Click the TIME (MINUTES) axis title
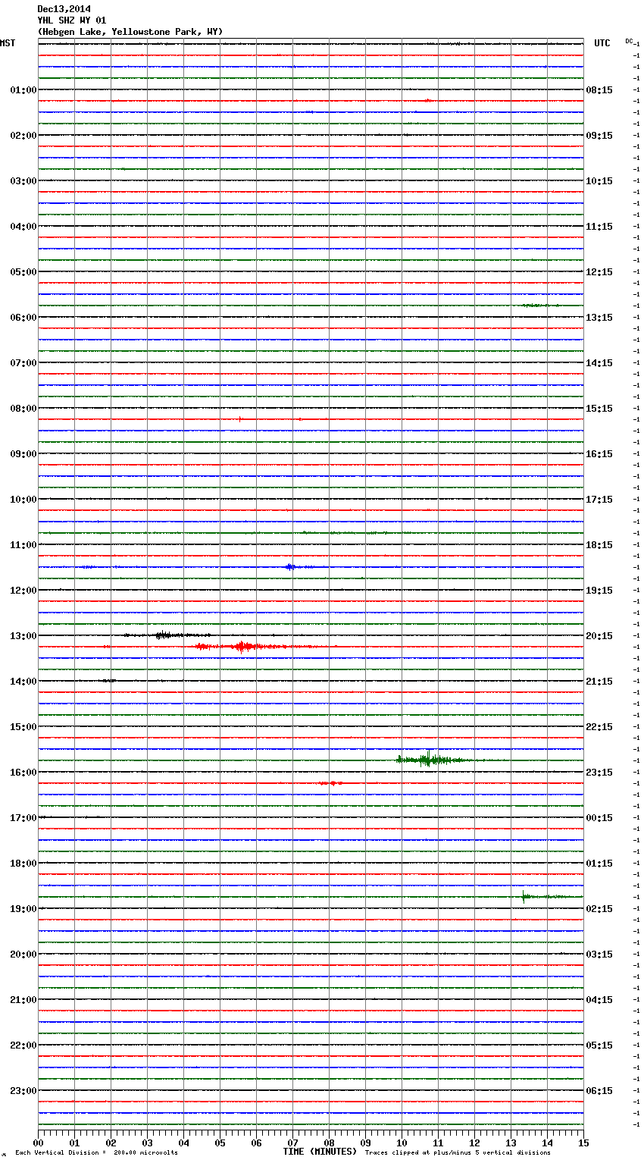Screen dimensions: 644x1163 (x=320, y=1152)
